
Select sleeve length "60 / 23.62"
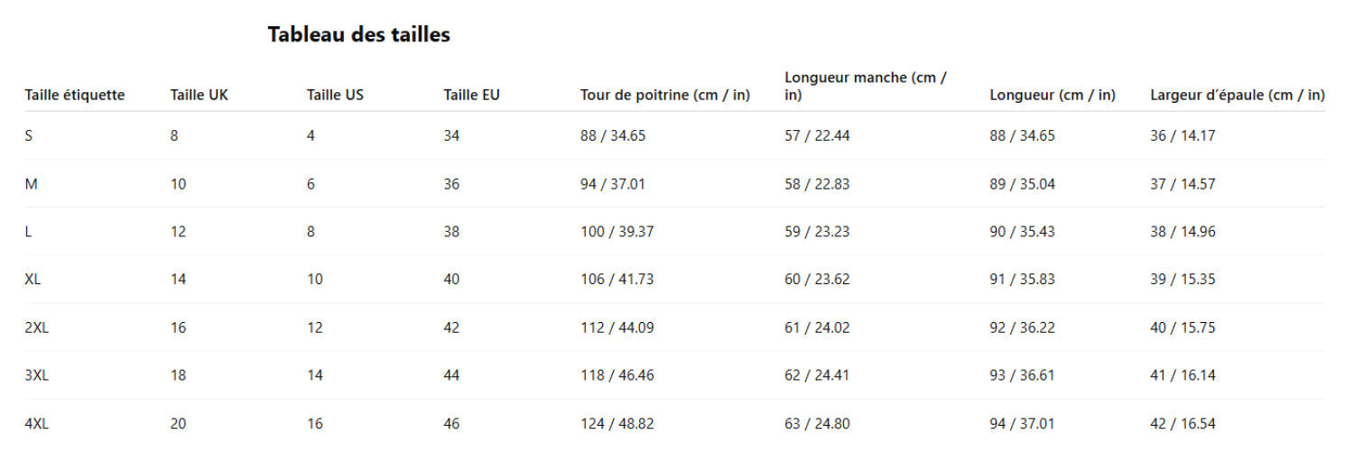(817, 280)
